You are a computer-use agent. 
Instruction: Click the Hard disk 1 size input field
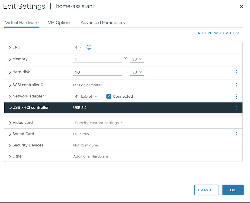coord(97,72)
